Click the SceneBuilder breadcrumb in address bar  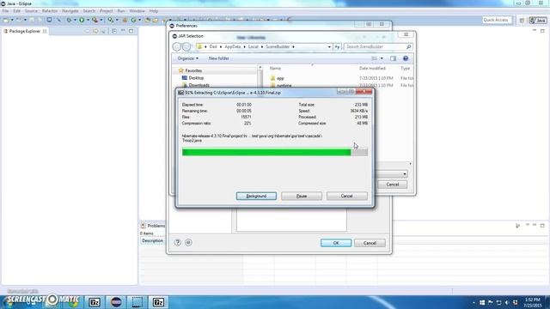pyautogui.click(x=278, y=46)
